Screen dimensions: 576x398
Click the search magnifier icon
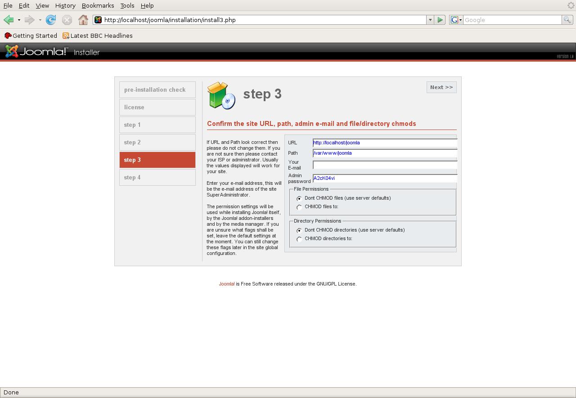point(567,20)
